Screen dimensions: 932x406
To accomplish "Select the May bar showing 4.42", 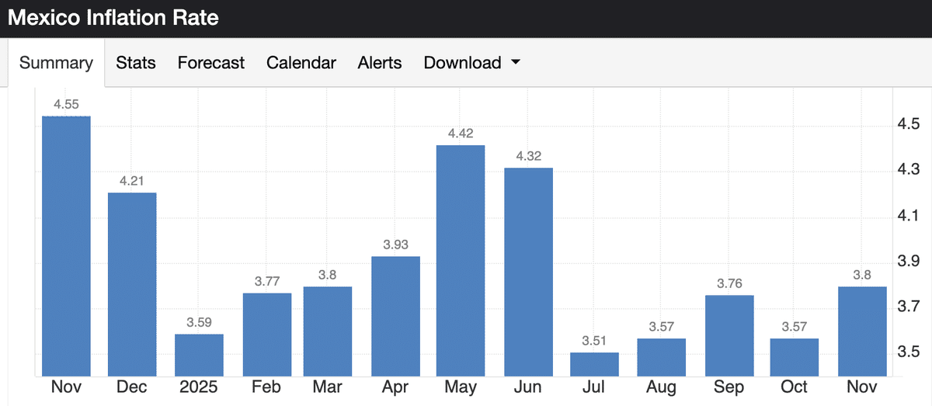I will point(461,260).
